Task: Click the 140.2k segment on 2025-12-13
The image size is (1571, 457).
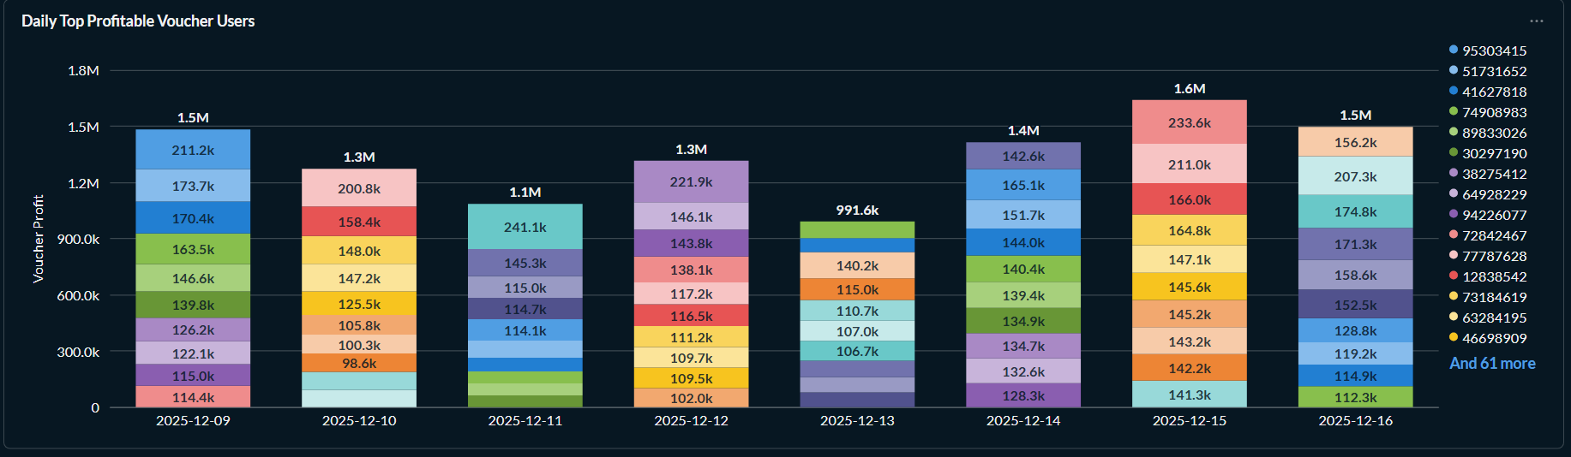Action: coord(857,266)
